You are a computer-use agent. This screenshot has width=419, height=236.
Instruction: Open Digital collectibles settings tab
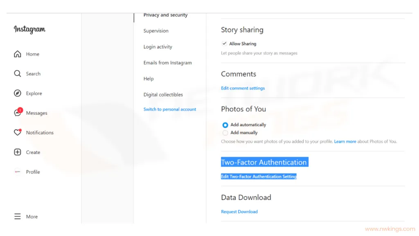tap(163, 95)
